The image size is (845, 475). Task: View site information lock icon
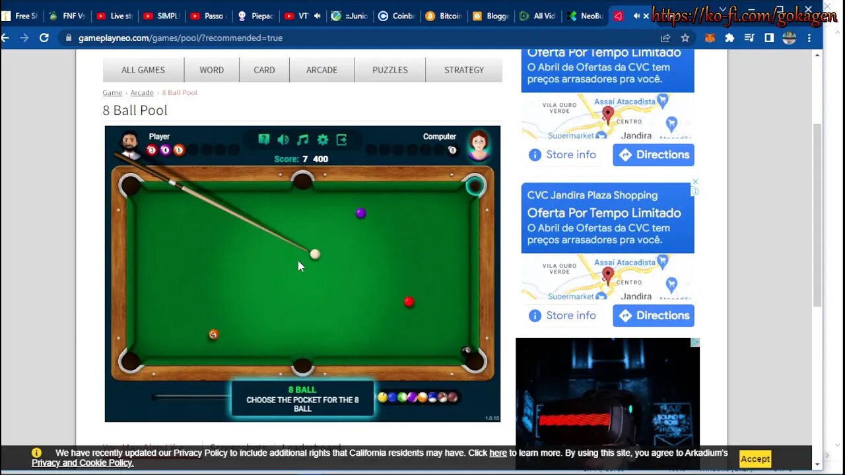click(69, 38)
